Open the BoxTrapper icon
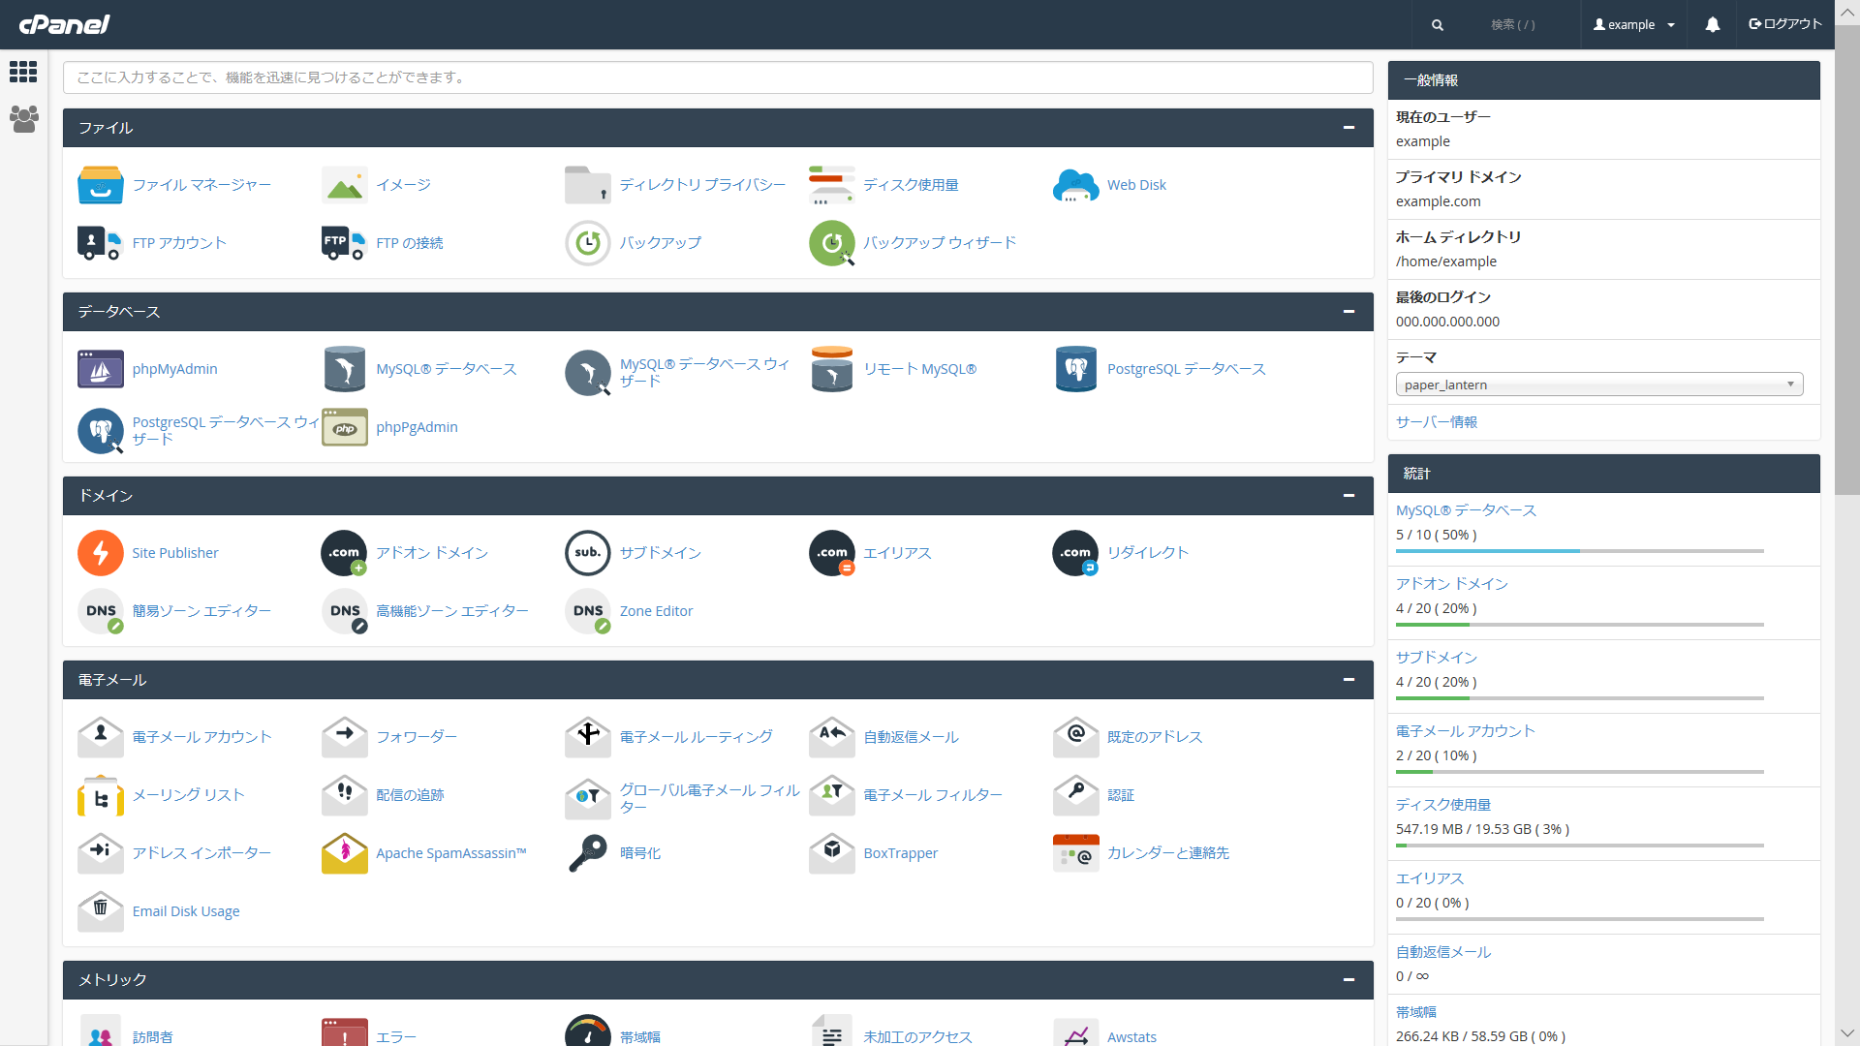The image size is (1860, 1046). tap(832, 853)
